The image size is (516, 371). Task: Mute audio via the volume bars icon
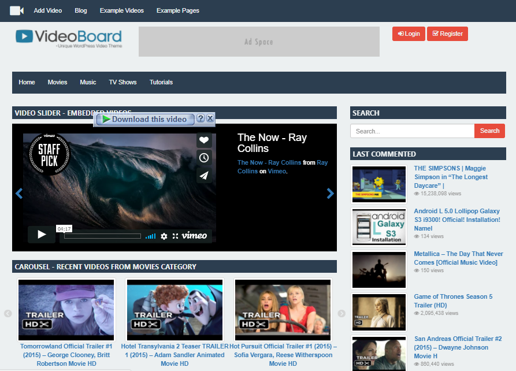(151, 236)
